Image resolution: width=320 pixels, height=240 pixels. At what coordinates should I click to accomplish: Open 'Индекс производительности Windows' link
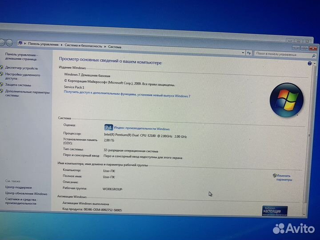click(141, 128)
